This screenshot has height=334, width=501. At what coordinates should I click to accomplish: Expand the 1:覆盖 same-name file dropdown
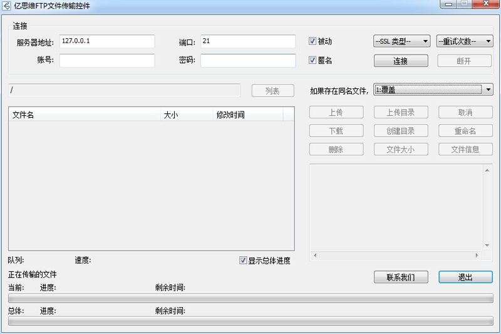[433, 90]
